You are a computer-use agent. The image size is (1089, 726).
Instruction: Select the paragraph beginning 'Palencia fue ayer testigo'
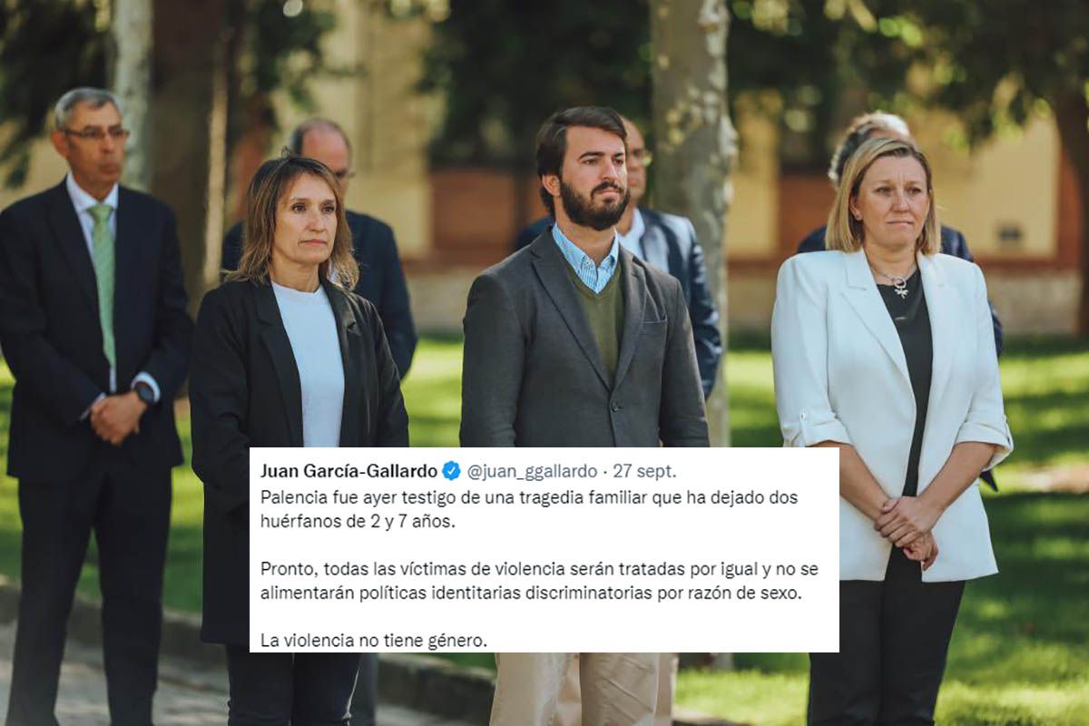pos(523,509)
